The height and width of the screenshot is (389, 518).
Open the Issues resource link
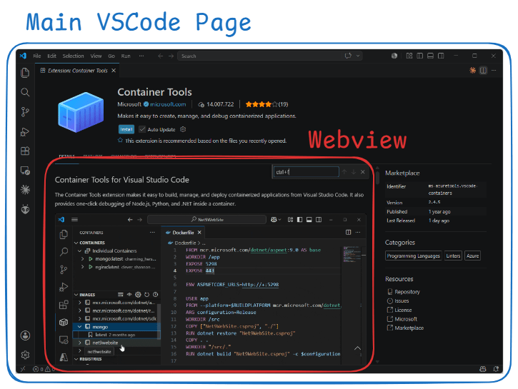click(402, 301)
